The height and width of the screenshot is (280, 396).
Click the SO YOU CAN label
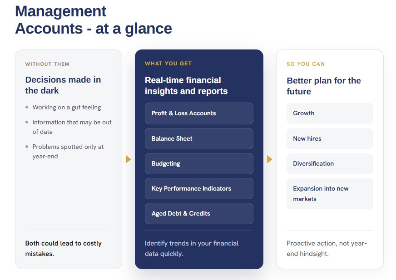point(306,64)
